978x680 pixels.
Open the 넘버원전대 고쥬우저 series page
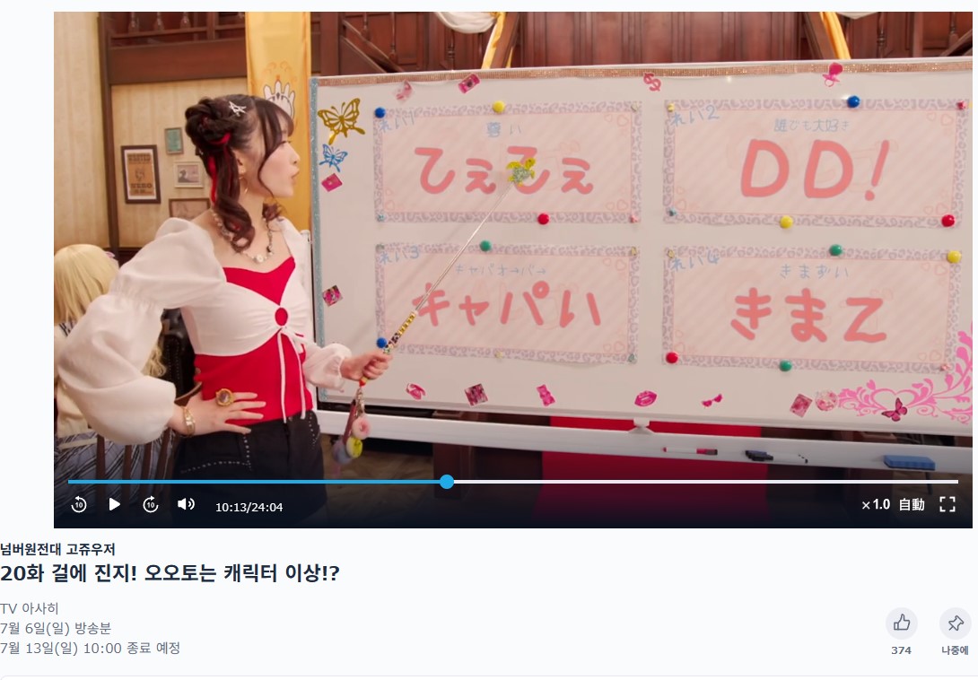click(57, 549)
